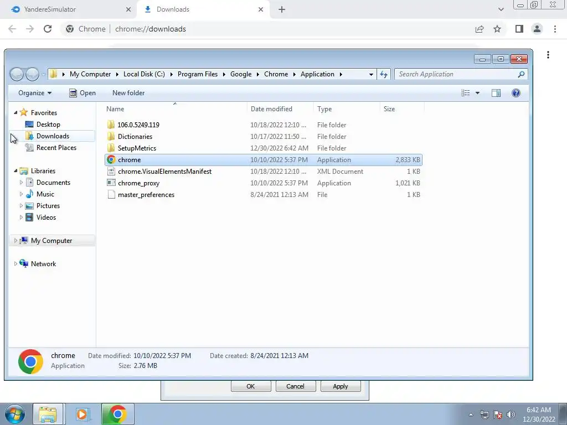This screenshot has height=425, width=567.
Task: Open the Chrome profile avatar
Action: (x=537, y=29)
